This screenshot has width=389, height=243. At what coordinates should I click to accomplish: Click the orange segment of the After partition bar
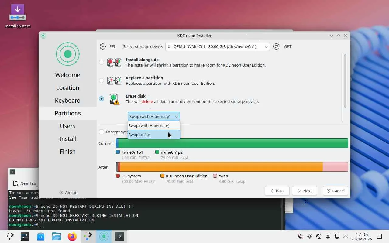pos(221,167)
